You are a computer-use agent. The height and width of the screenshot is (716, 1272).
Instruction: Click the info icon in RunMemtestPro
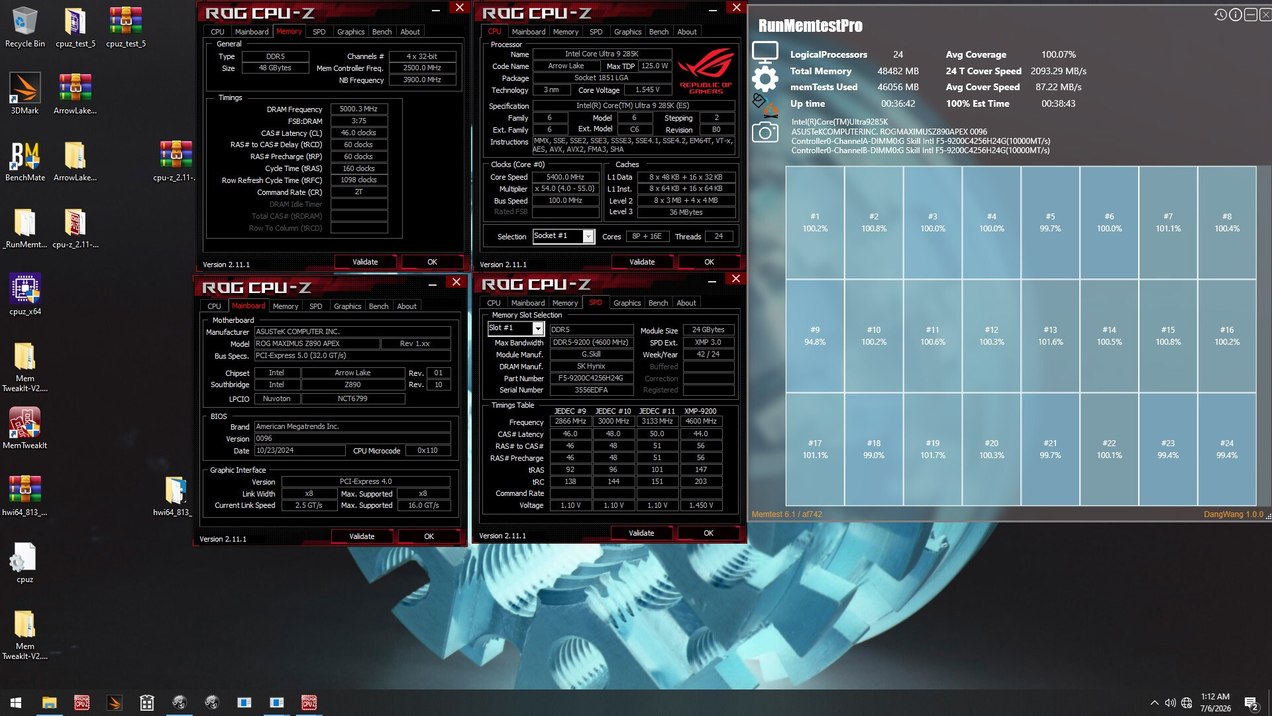click(1235, 15)
